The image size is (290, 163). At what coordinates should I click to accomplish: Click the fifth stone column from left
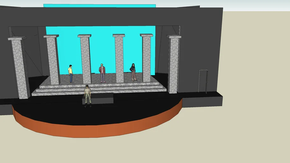point(146,58)
